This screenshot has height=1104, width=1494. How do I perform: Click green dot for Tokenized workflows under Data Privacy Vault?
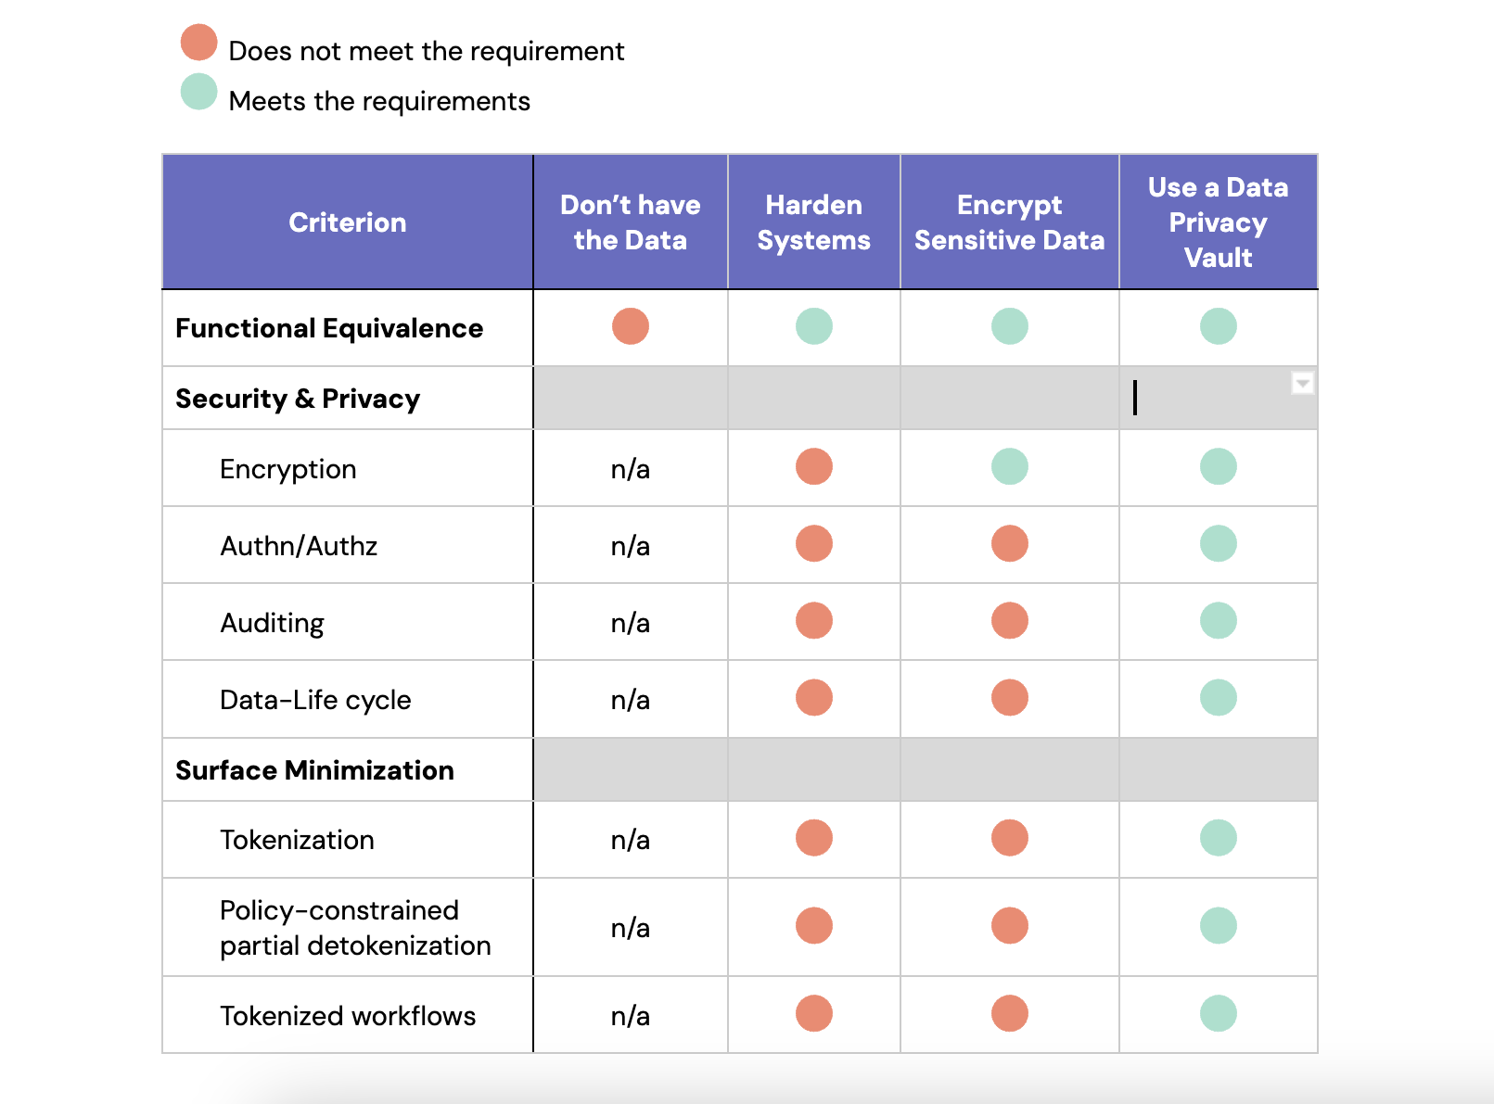[1219, 1013]
